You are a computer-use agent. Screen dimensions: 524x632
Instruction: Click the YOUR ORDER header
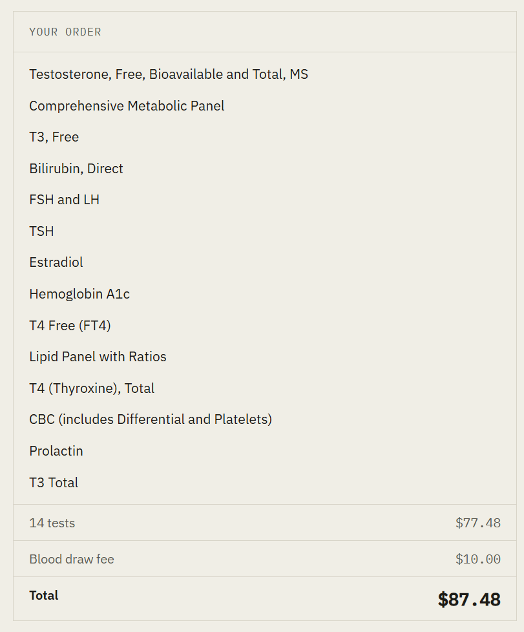65,32
